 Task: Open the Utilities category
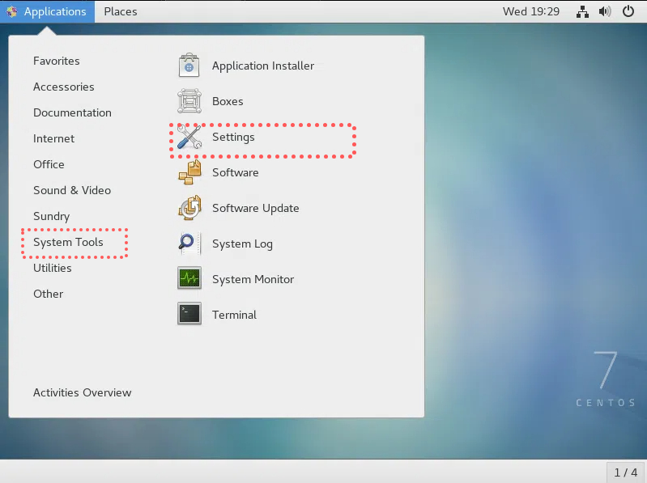point(53,269)
